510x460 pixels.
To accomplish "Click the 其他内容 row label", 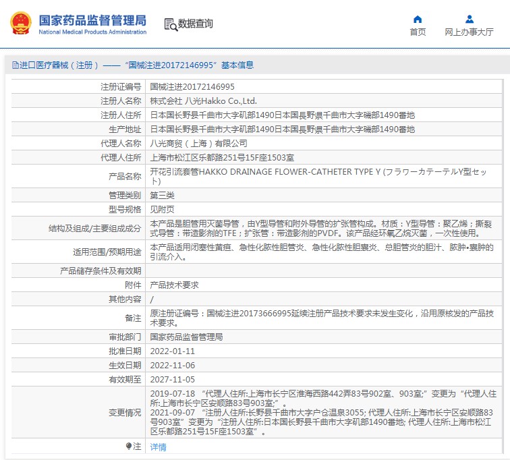I will coord(125,299).
